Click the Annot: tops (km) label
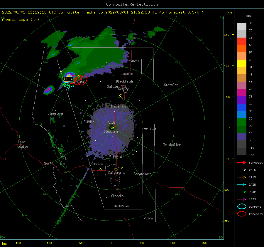Viewport: 264px width, 247px height. click(x=21, y=20)
